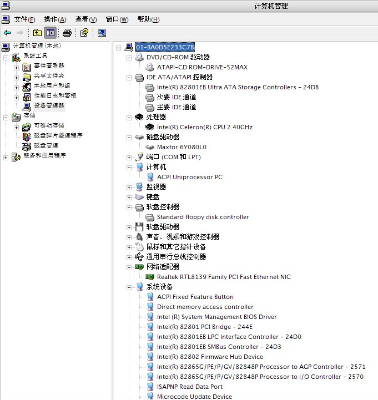Collapse the 系统设备 category
This screenshot has height=400, width=378.
tap(129, 287)
